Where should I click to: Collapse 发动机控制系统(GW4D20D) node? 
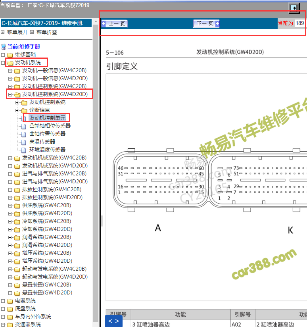click(10, 94)
